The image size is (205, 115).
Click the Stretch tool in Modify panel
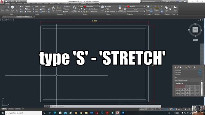[x=28, y=11]
